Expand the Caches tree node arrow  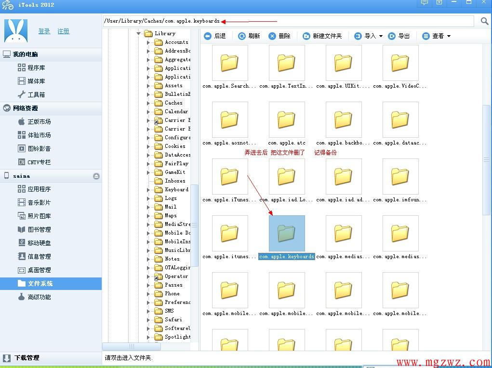click(x=148, y=103)
